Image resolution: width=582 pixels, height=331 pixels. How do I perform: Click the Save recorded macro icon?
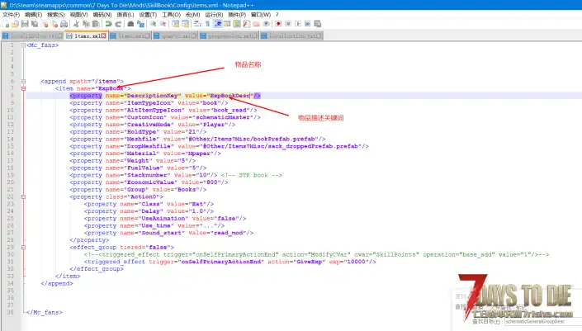(x=317, y=24)
